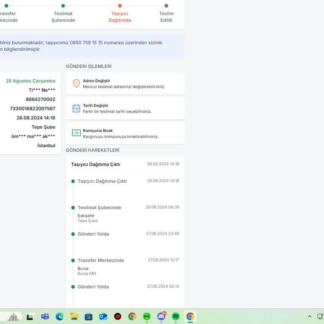Open Spotify from taskbar
This screenshot has height=324, width=324.
click(x=175, y=316)
